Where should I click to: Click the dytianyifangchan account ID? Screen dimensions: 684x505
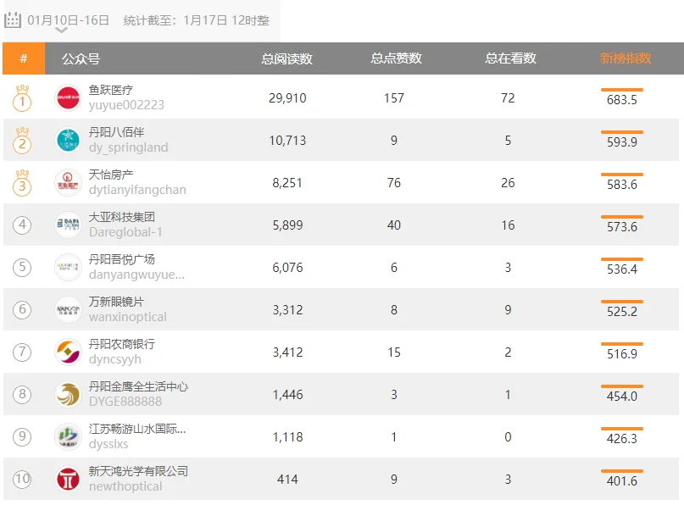point(137,190)
